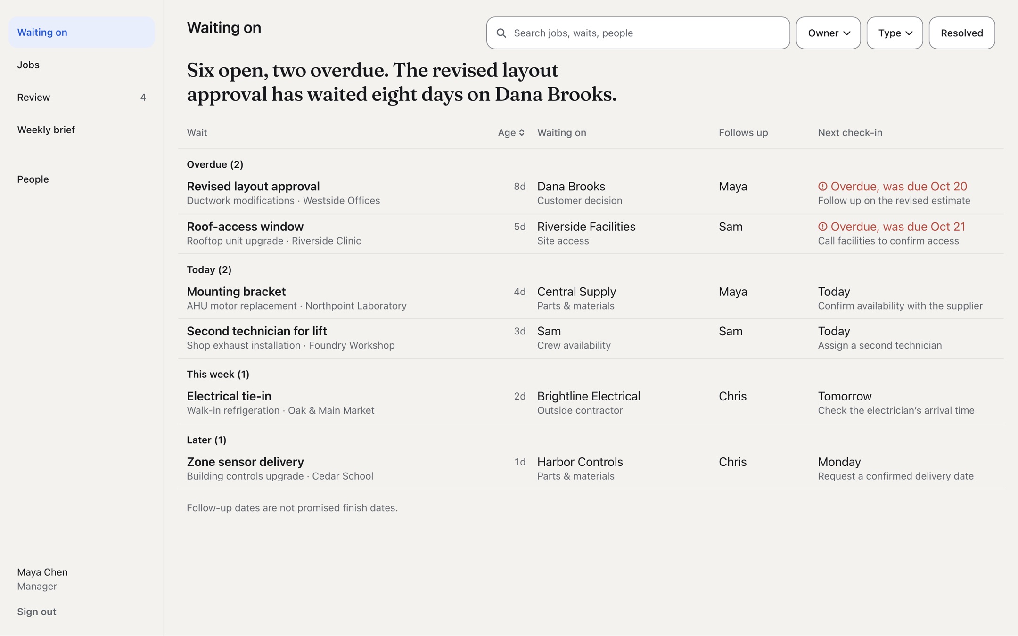Open the Review section in sidebar
This screenshot has height=636, width=1018.
tap(82, 97)
